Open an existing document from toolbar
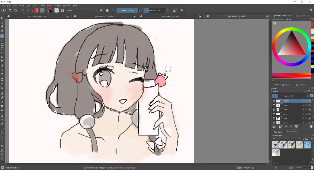The image size is (314, 170). coord(10,10)
